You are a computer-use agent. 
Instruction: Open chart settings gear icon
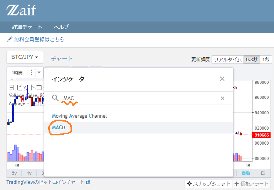point(262,173)
